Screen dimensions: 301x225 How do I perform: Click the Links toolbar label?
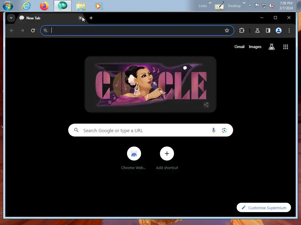pyautogui.click(x=203, y=6)
